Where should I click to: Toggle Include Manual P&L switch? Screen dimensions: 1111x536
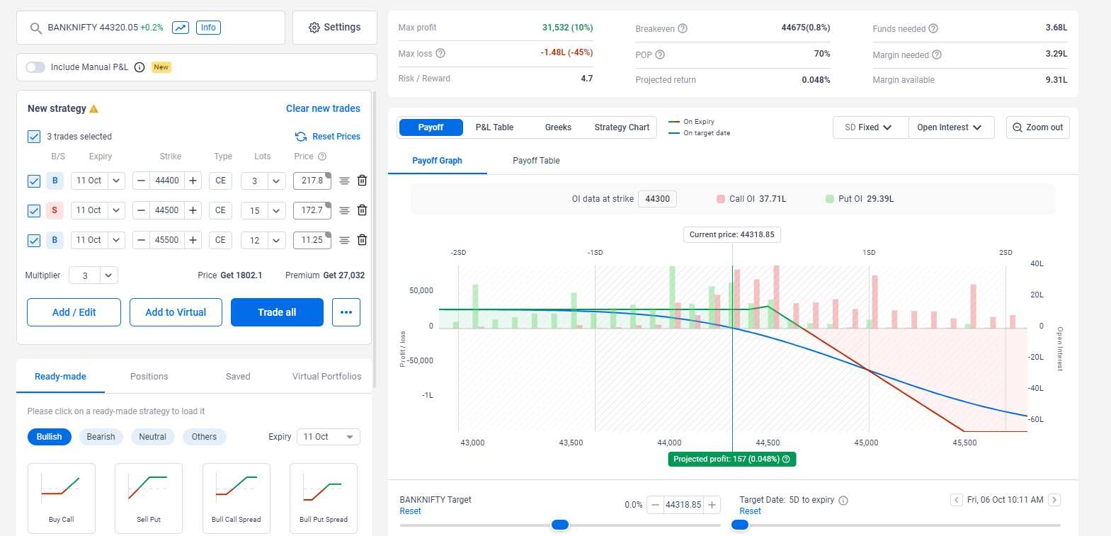[x=35, y=67]
